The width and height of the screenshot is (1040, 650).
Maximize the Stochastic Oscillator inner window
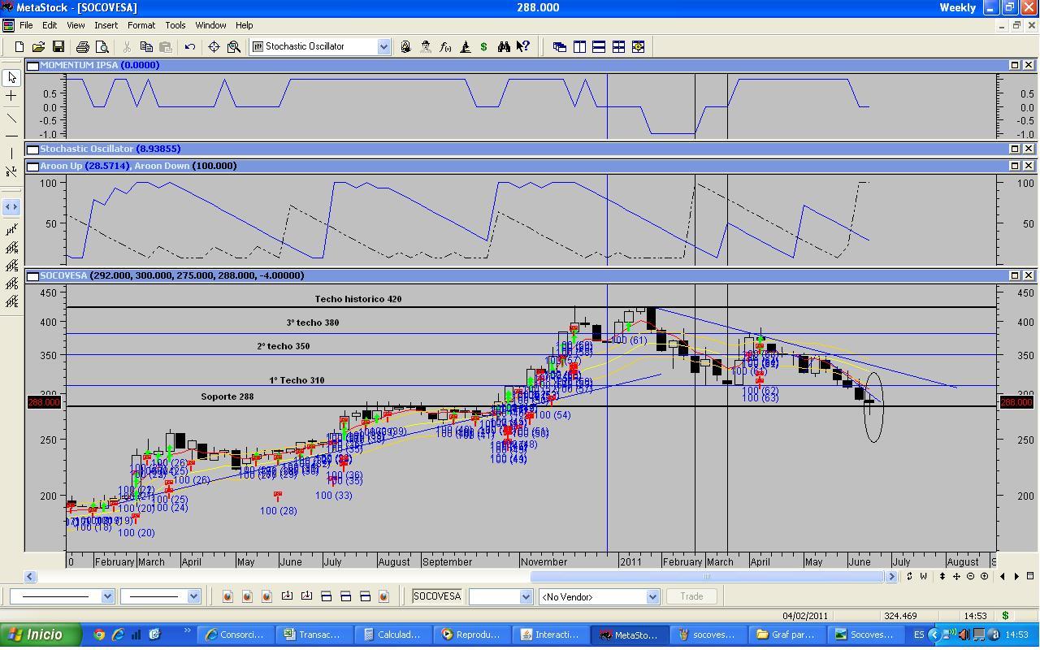1015,149
